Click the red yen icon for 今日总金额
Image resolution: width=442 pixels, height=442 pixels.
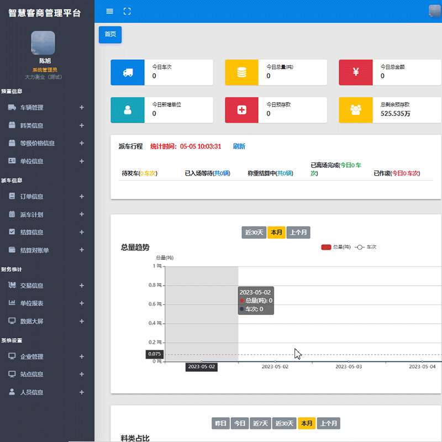tap(356, 72)
